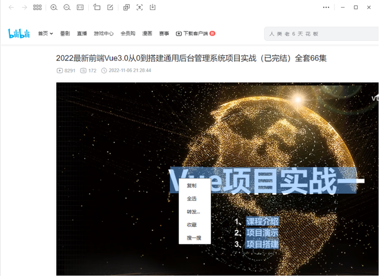The width and height of the screenshot is (379, 276).
Task: Click the bilibili logo
Action: [19, 33]
